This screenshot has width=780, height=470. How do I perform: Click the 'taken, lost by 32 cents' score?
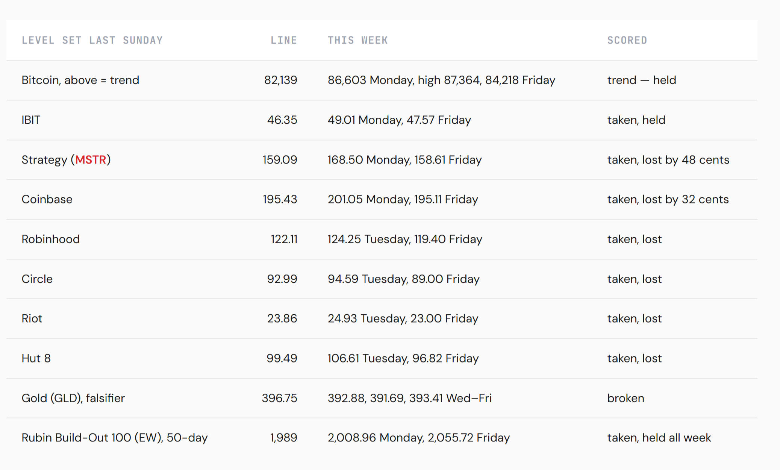(x=668, y=199)
